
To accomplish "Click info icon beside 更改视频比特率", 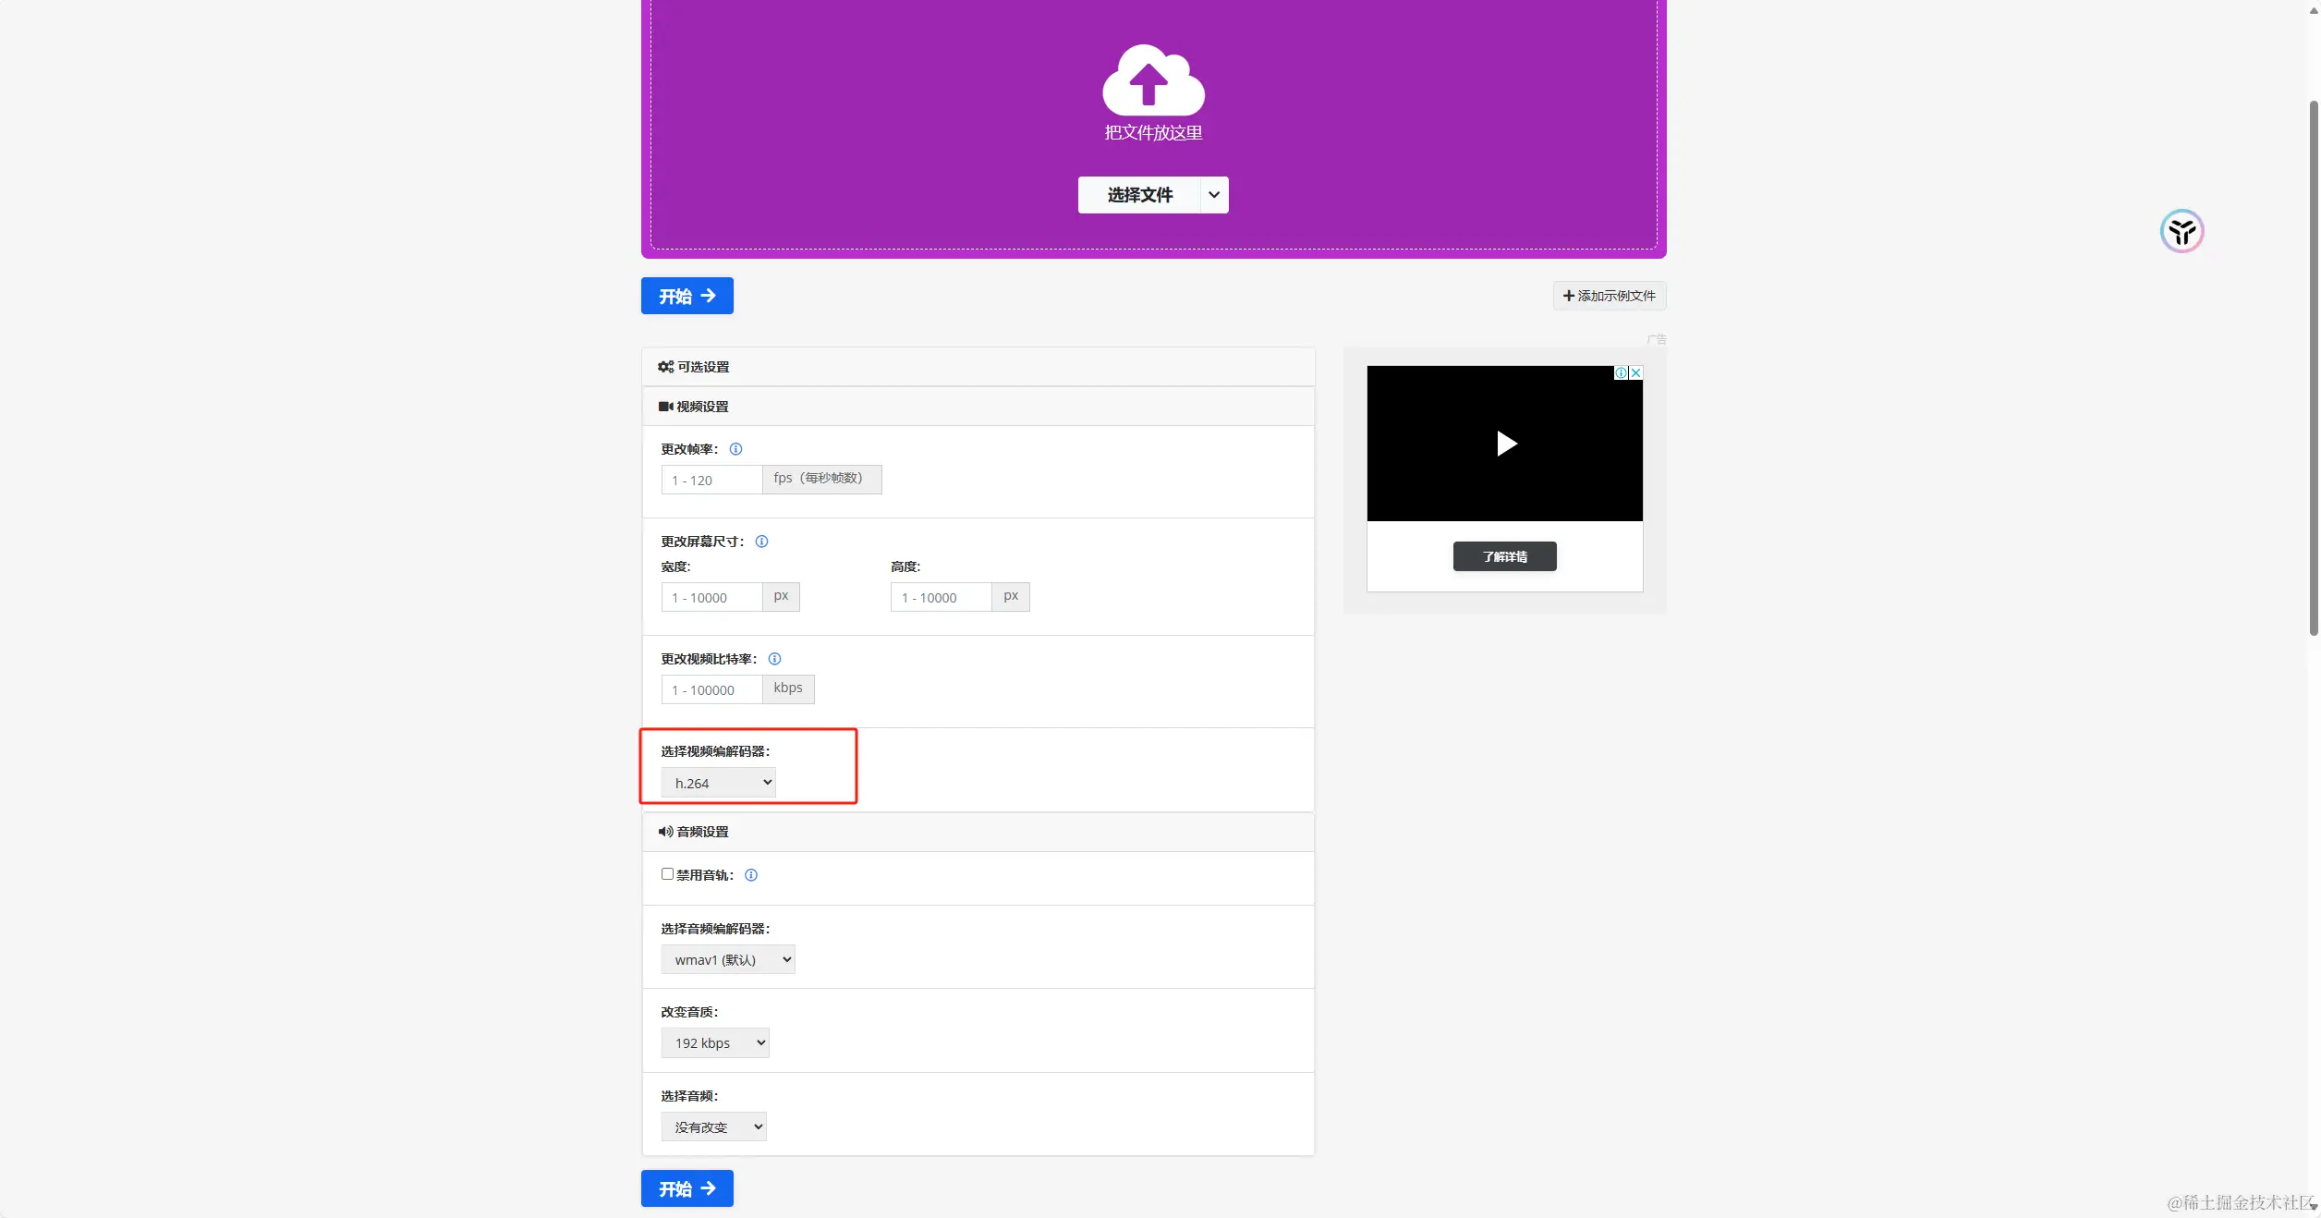I will pos(774,659).
